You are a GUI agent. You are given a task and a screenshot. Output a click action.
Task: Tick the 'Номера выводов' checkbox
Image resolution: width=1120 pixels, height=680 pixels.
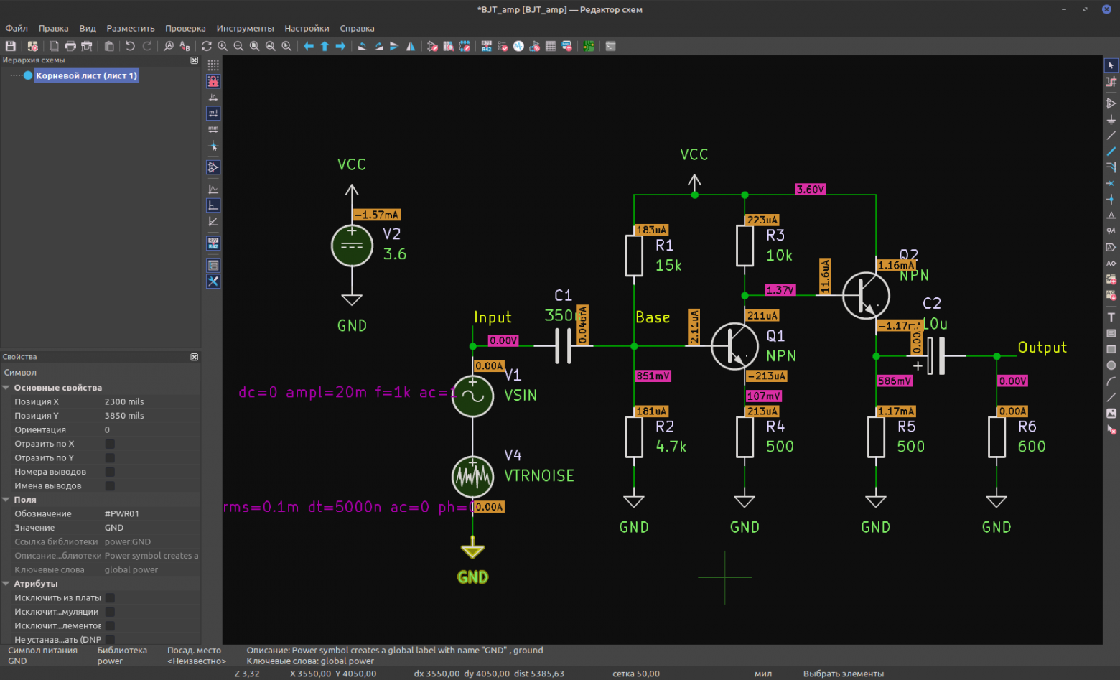(x=110, y=472)
